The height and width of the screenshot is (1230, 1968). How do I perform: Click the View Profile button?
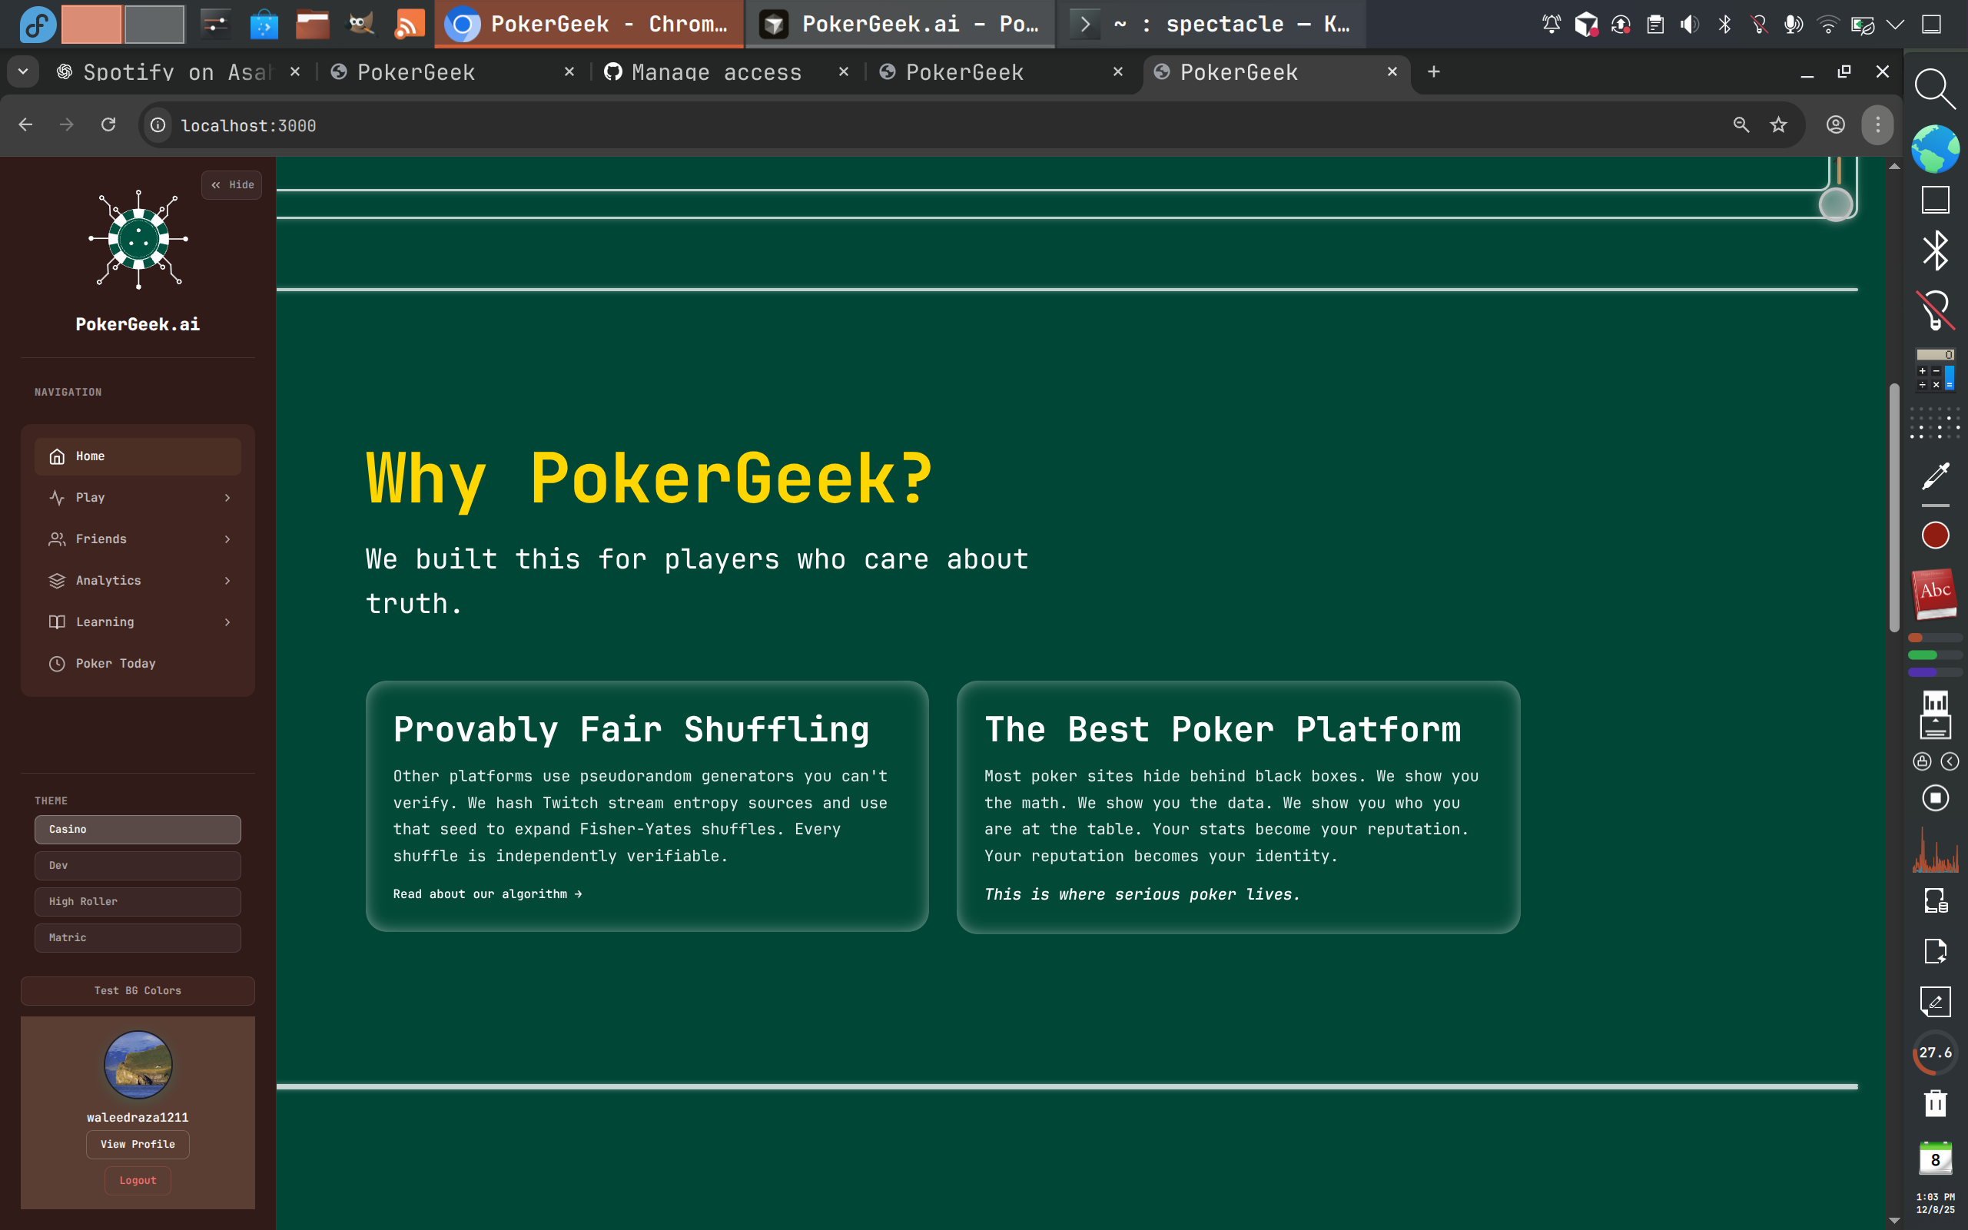(x=138, y=1144)
